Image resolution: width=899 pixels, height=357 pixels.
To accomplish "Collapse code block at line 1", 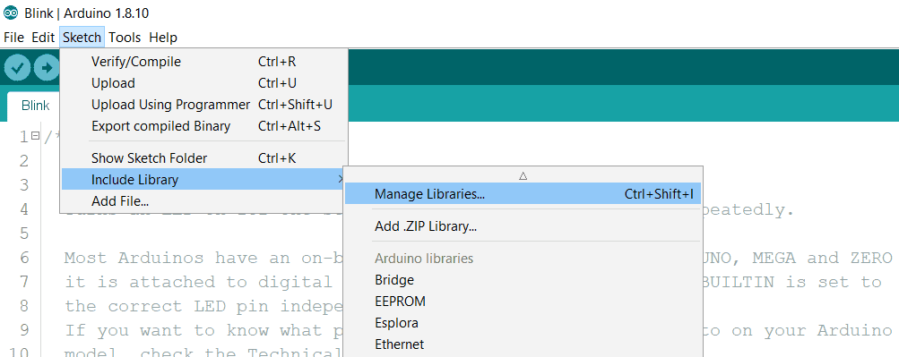I will (35, 136).
